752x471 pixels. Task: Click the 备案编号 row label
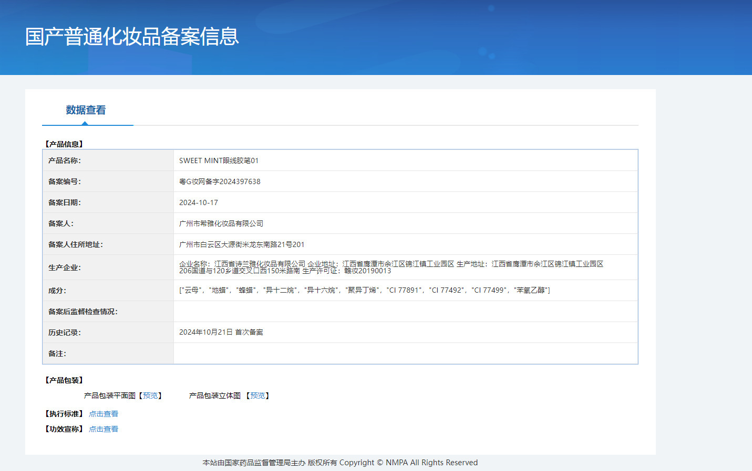(x=65, y=181)
